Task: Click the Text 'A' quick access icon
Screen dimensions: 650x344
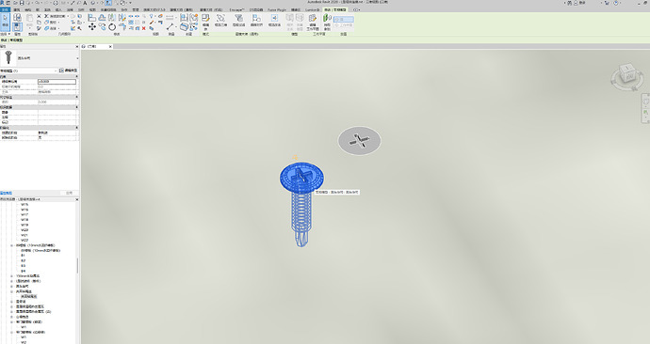Action: coord(85,3)
